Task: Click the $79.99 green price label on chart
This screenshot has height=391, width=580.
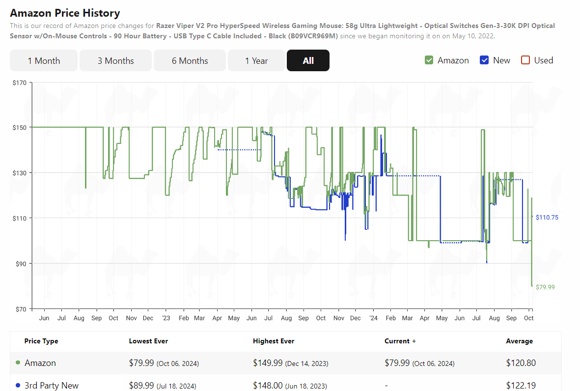Action: 545,287
